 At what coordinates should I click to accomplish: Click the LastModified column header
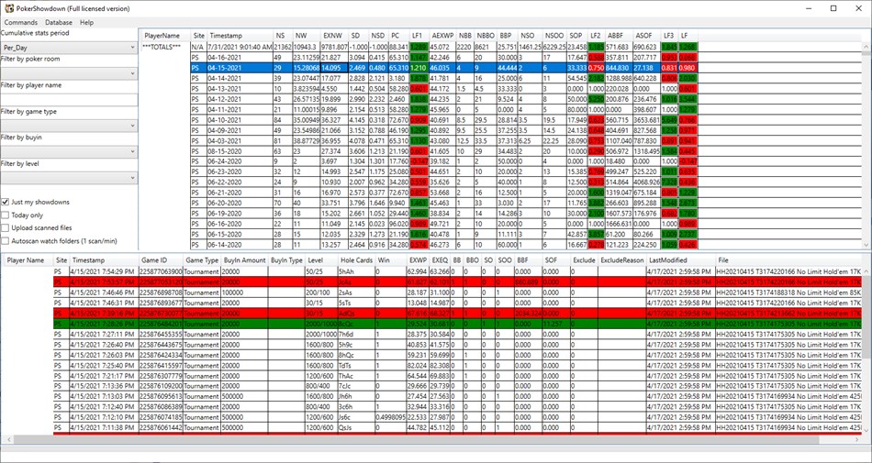[x=680, y=259]
